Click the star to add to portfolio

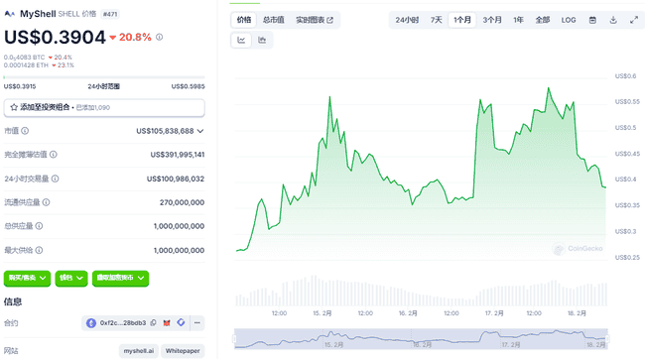[14, 107]
